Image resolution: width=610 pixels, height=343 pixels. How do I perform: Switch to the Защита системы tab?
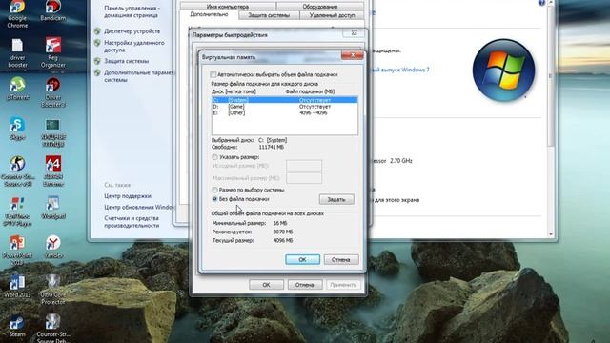pos(269,15)
